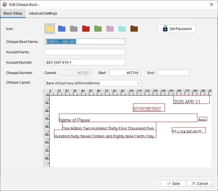Viewport: 218px width, 191px height.
Task: Click the End cheque number field
Action: [173, 73]
